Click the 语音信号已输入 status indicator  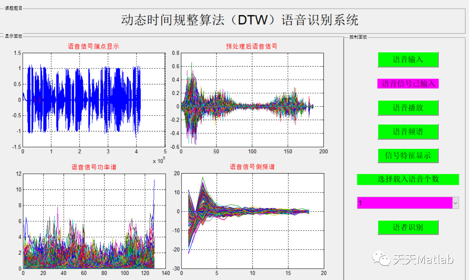point(408,84)
